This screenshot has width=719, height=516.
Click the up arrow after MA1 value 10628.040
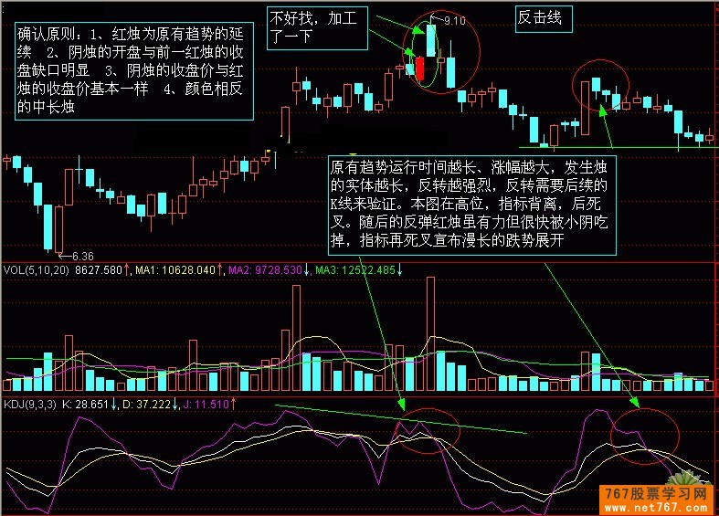[x=219, y=271]
